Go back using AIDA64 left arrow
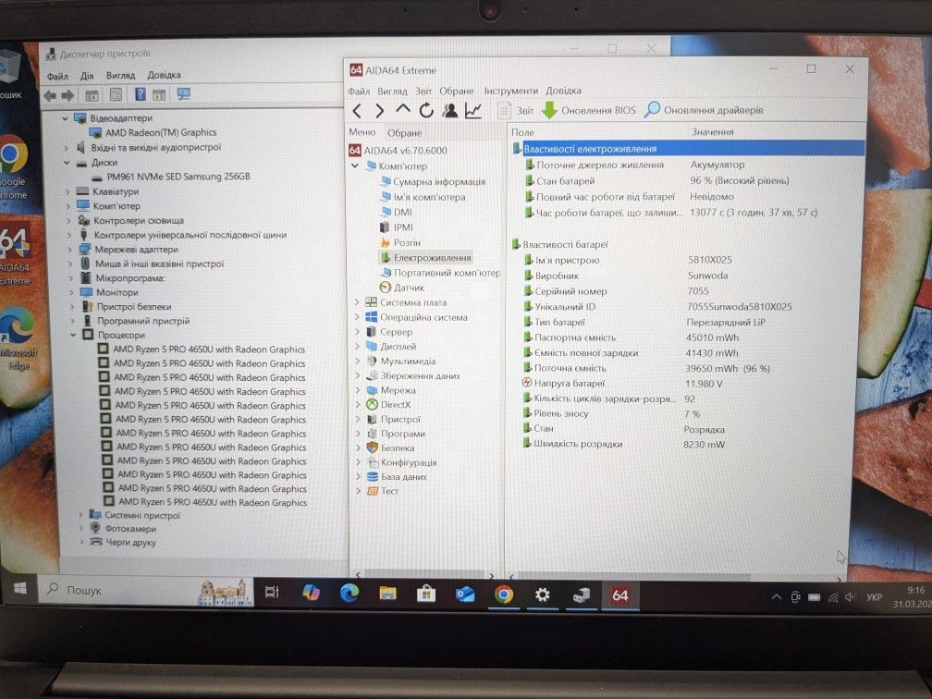932x699 pixels. (x=357, y=111)
